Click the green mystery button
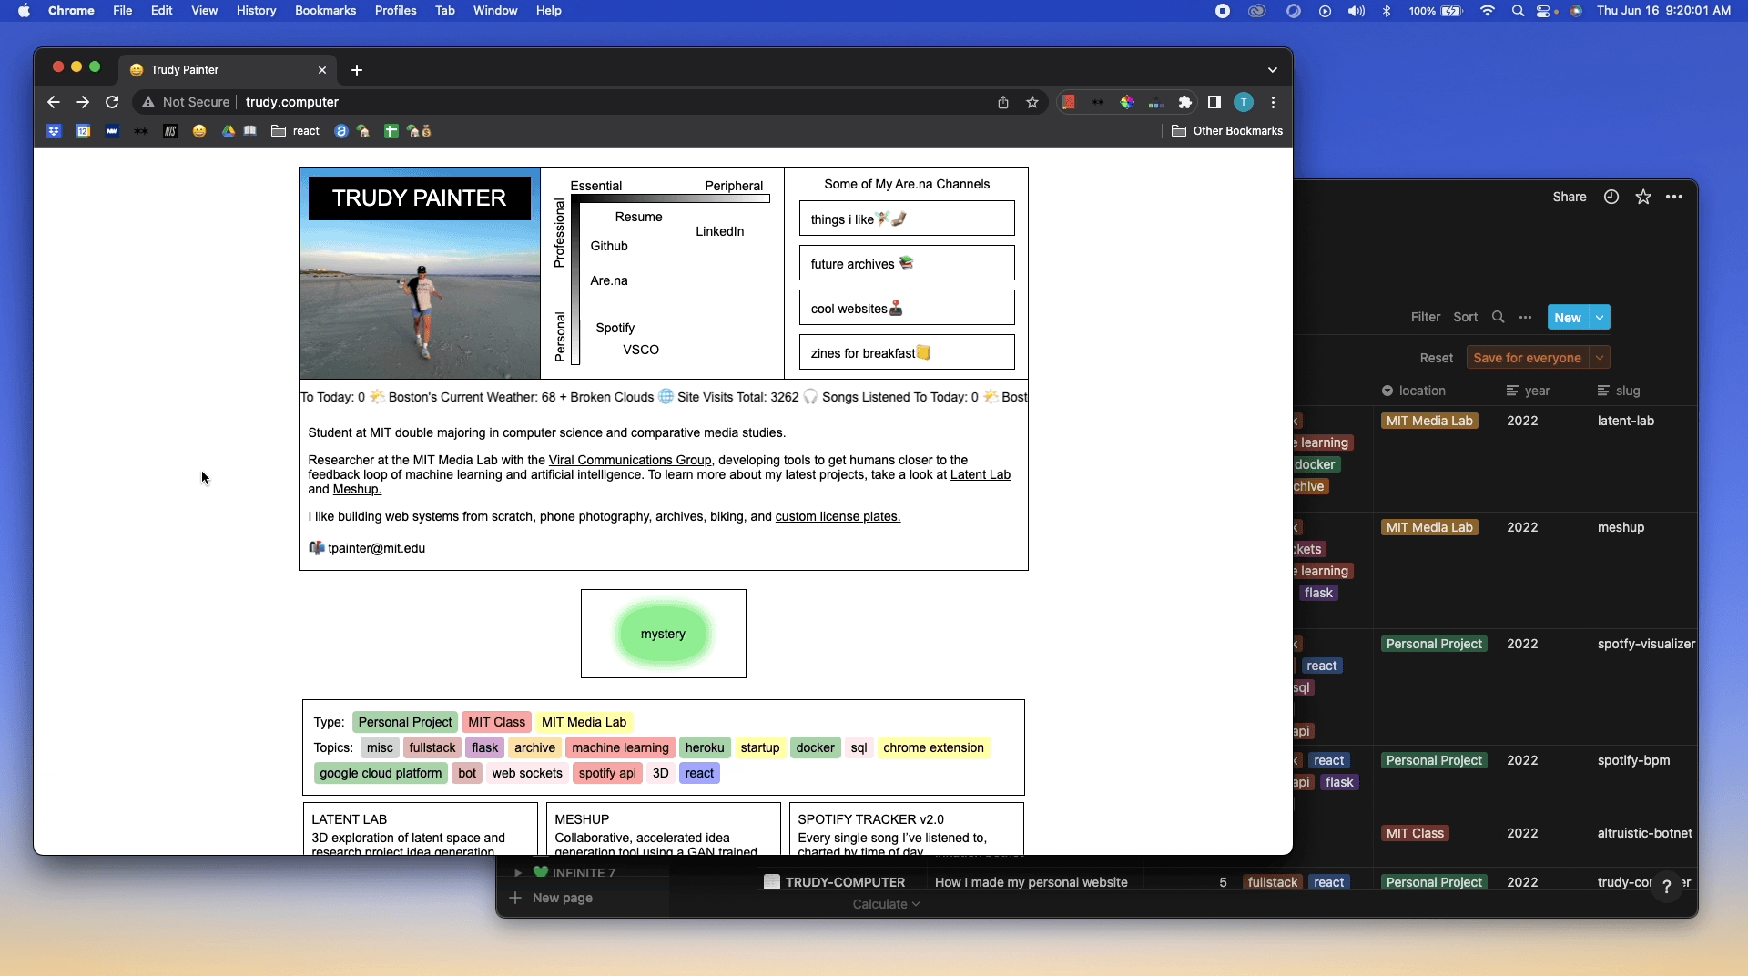Screen dimensions: 1748x976 tap(663, 634)
